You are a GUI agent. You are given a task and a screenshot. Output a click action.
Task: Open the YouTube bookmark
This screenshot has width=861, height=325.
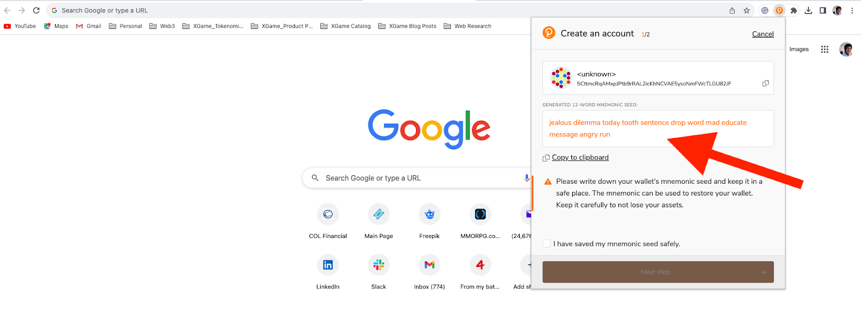pyautogui.click(x=20, y=26)
